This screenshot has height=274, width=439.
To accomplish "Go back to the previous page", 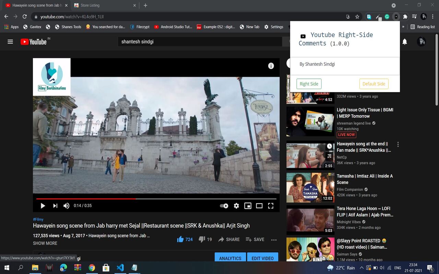I will [x=6, y=16].
